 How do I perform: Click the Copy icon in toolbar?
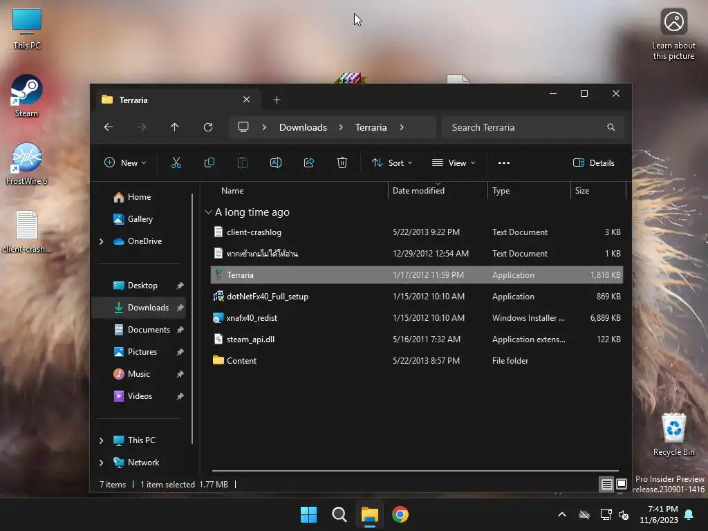(209, 163)
